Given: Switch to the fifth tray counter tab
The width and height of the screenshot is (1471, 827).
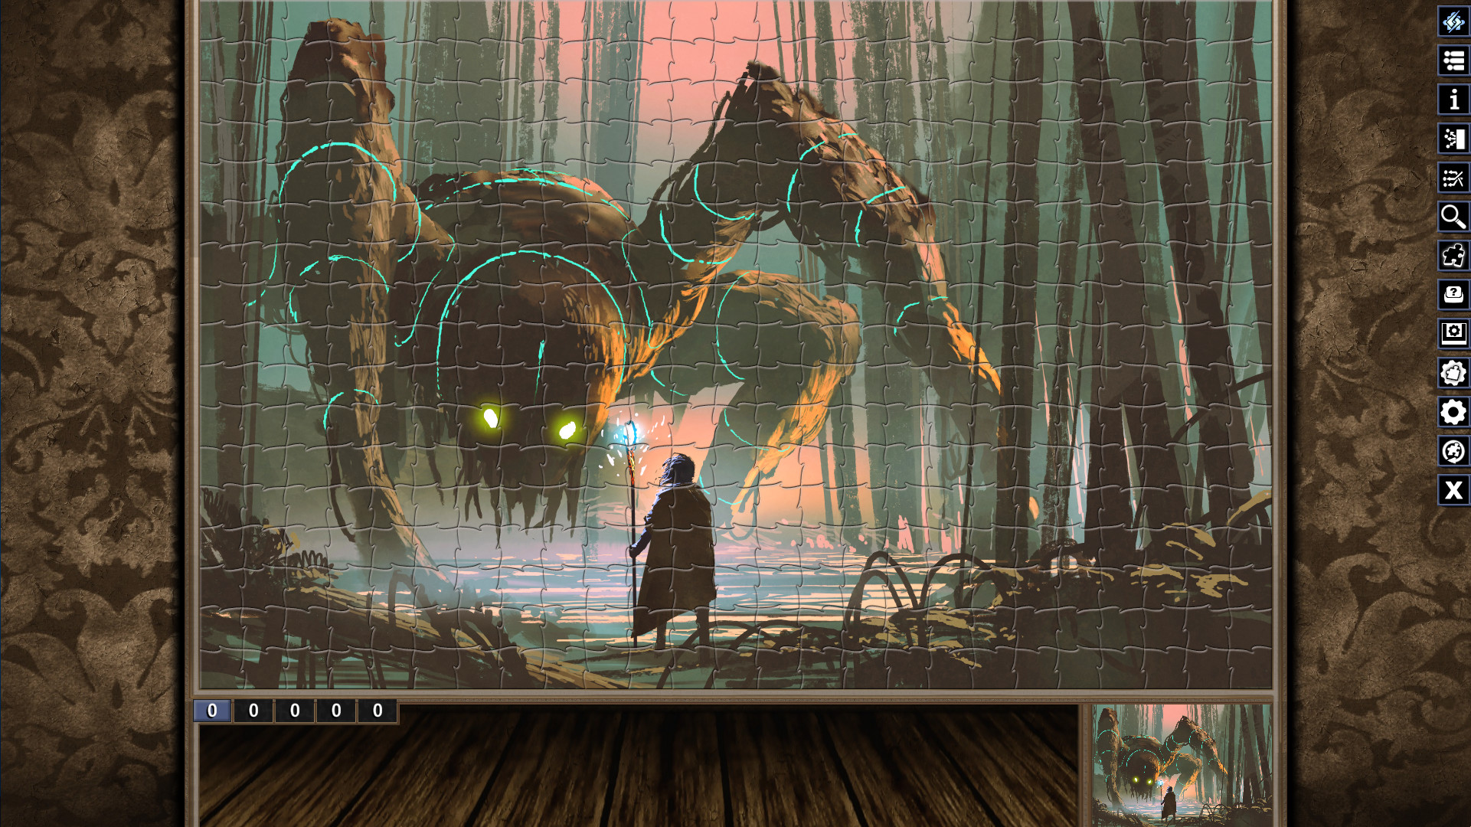Looking at the screenshot, I should (376, 710).
